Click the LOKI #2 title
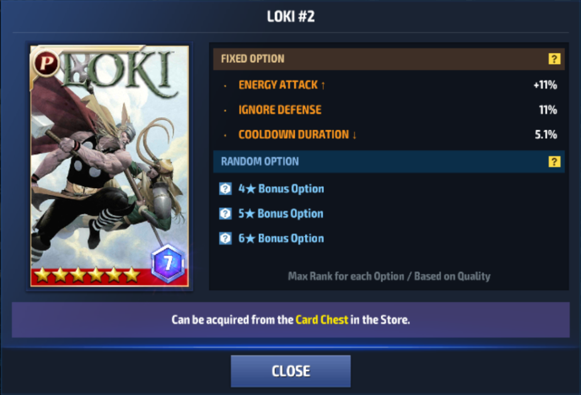This screenshot has height=395, width=581. (291, 16)
